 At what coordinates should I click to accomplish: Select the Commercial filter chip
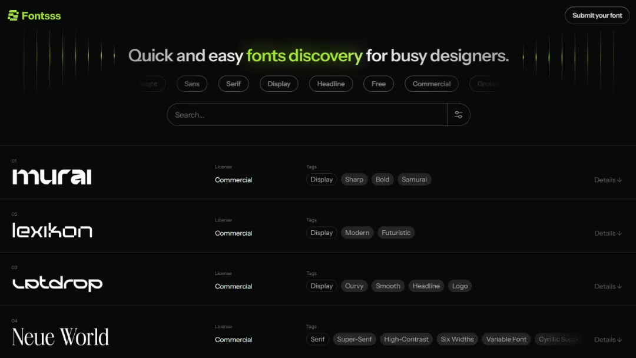[432, 84]
